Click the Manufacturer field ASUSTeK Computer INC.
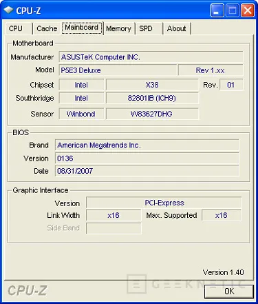258x304 pixels. point(151,57)
